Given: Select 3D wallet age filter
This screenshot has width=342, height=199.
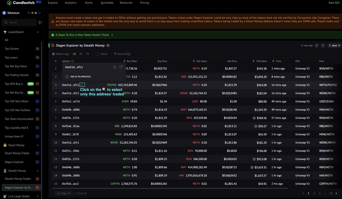Looking at the screenshot, I should coord(81,54).
